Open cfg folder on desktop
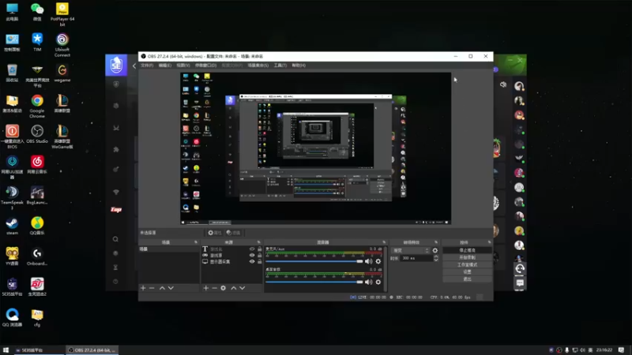This screenshot has width=632, height=355. 37,318
